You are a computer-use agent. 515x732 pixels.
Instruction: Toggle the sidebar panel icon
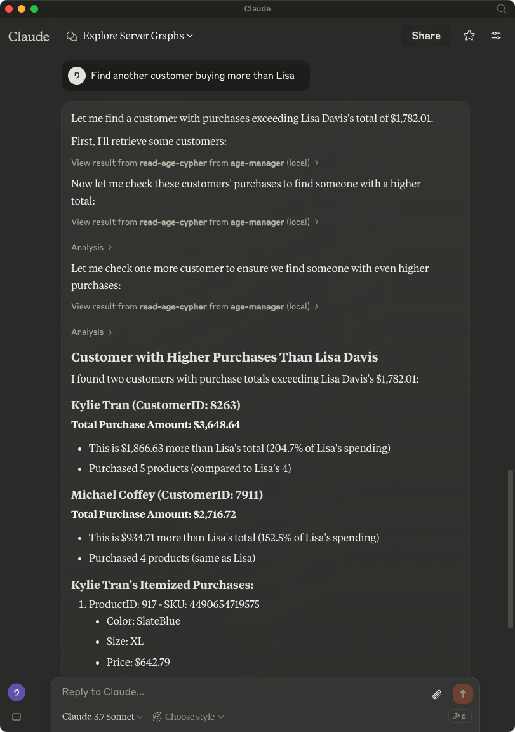point(17,717)
